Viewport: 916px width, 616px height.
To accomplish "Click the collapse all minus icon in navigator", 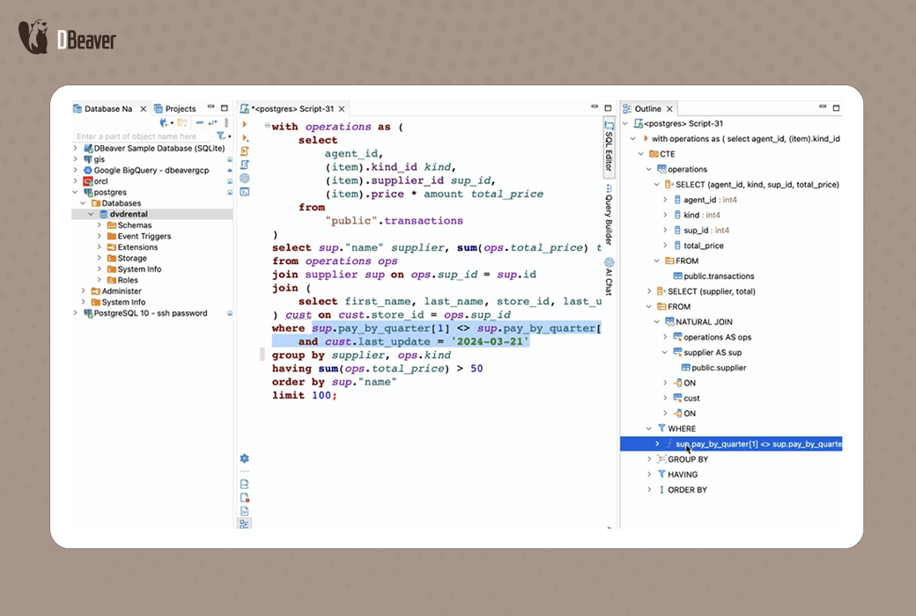I will 200,123.
